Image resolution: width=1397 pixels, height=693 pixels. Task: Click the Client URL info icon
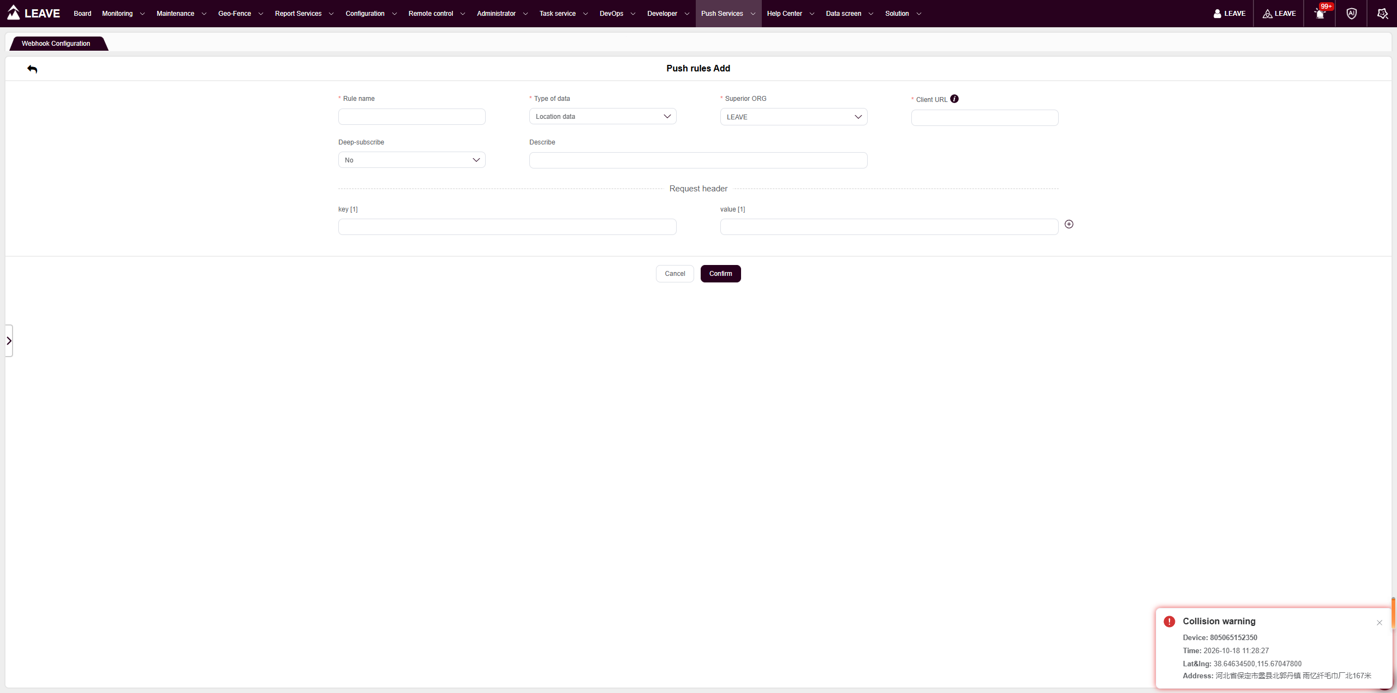954,99
